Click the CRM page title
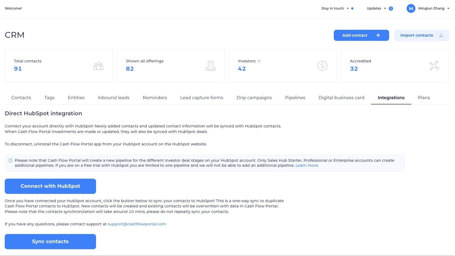Viewport: 455px width, 256px height. (x=15, y=35)
